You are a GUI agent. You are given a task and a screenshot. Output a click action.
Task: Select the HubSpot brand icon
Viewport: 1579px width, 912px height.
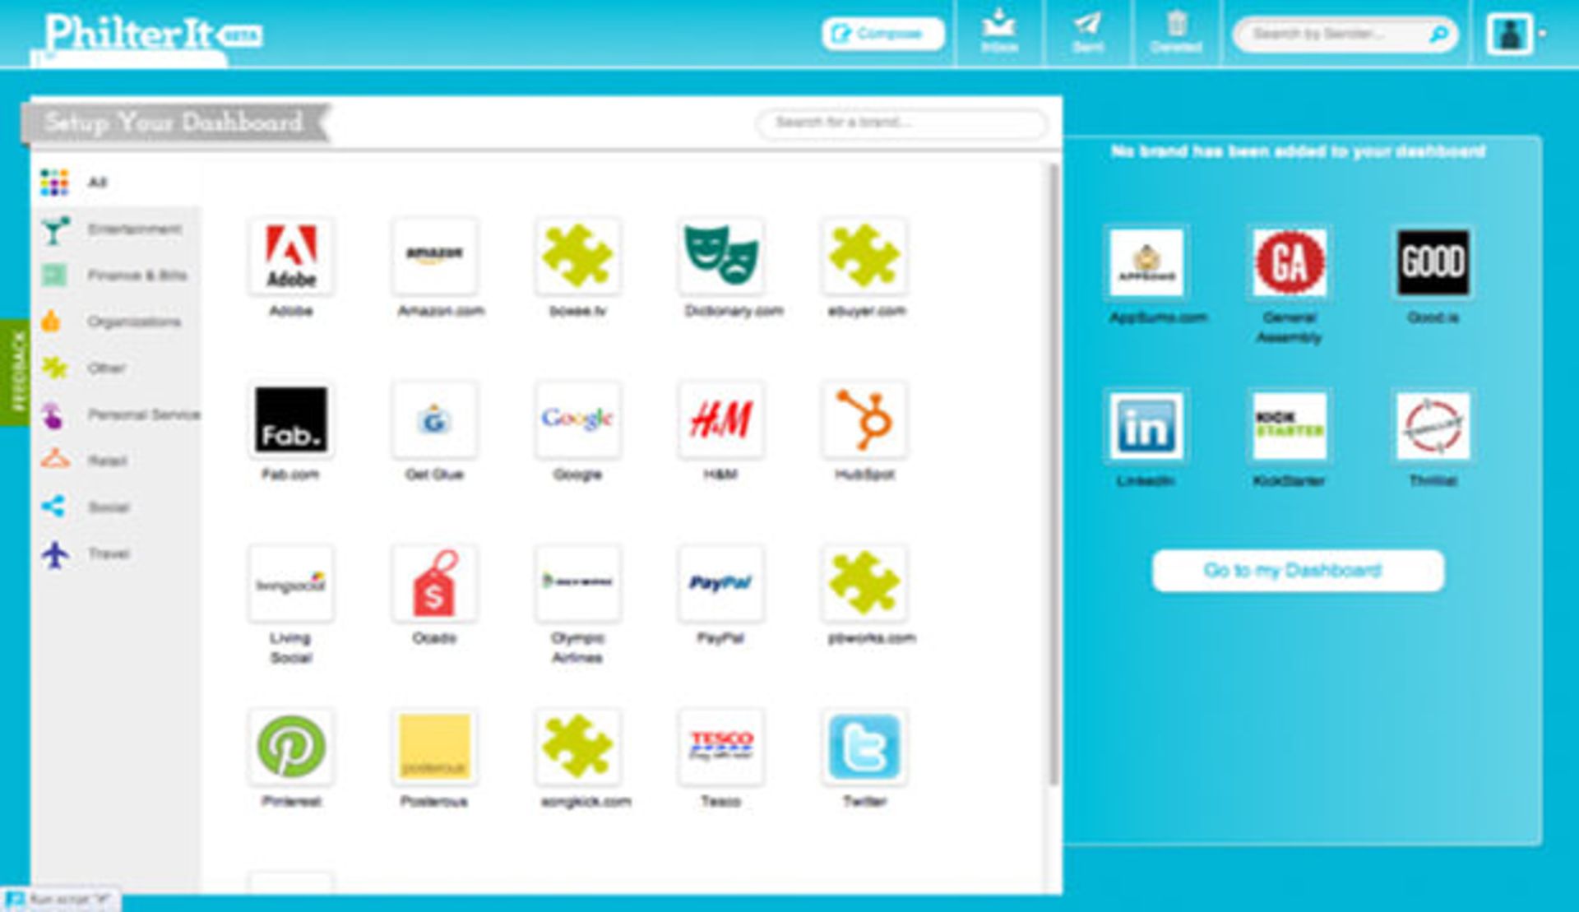[x=864, y=420]
